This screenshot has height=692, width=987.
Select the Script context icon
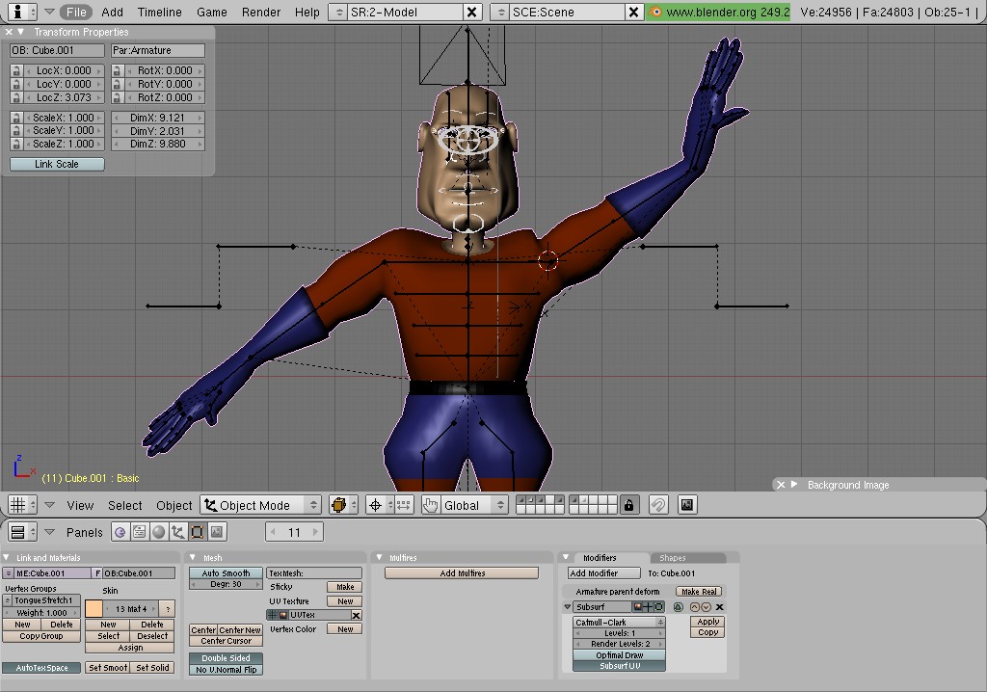139,532
